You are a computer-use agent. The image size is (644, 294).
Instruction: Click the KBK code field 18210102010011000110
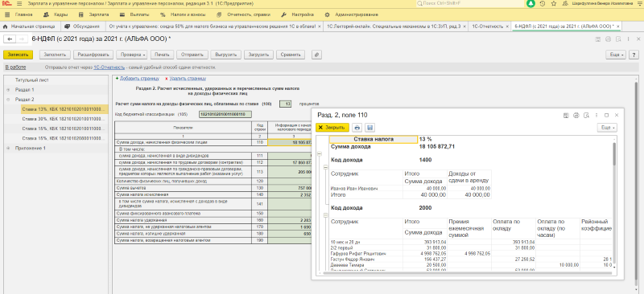[x=225, y=114]
